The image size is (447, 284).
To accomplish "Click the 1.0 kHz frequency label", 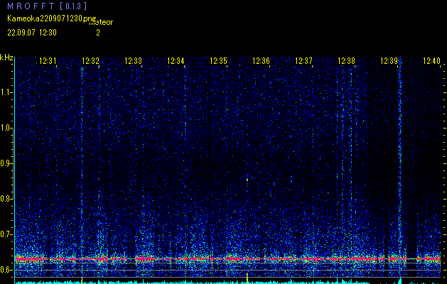I will 6,129.
